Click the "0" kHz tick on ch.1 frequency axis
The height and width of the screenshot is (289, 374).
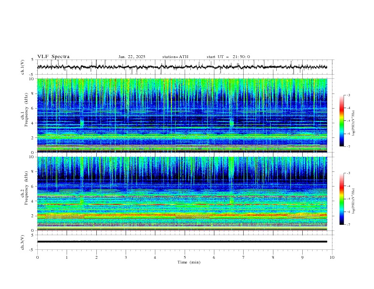click(x=33, y=153)
